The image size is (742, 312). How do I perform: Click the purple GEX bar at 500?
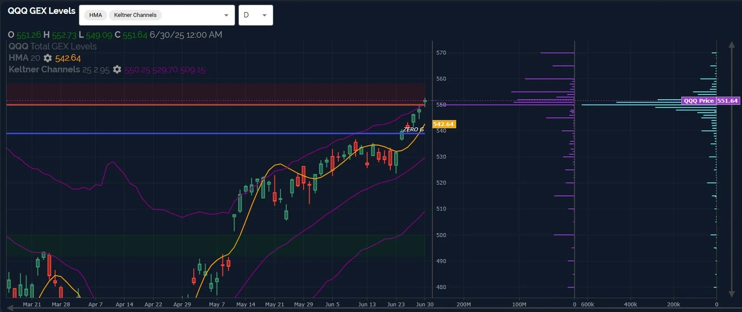coord(564,235)
